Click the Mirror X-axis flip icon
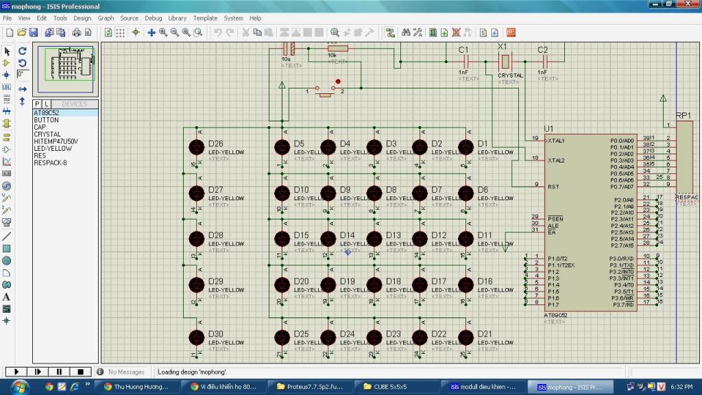The image size is (702, 395). pyautogui.click(x=23, y=89)
